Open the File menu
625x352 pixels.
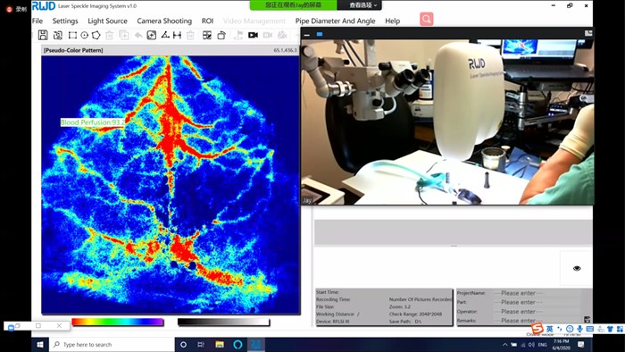[x=37, y=21]
